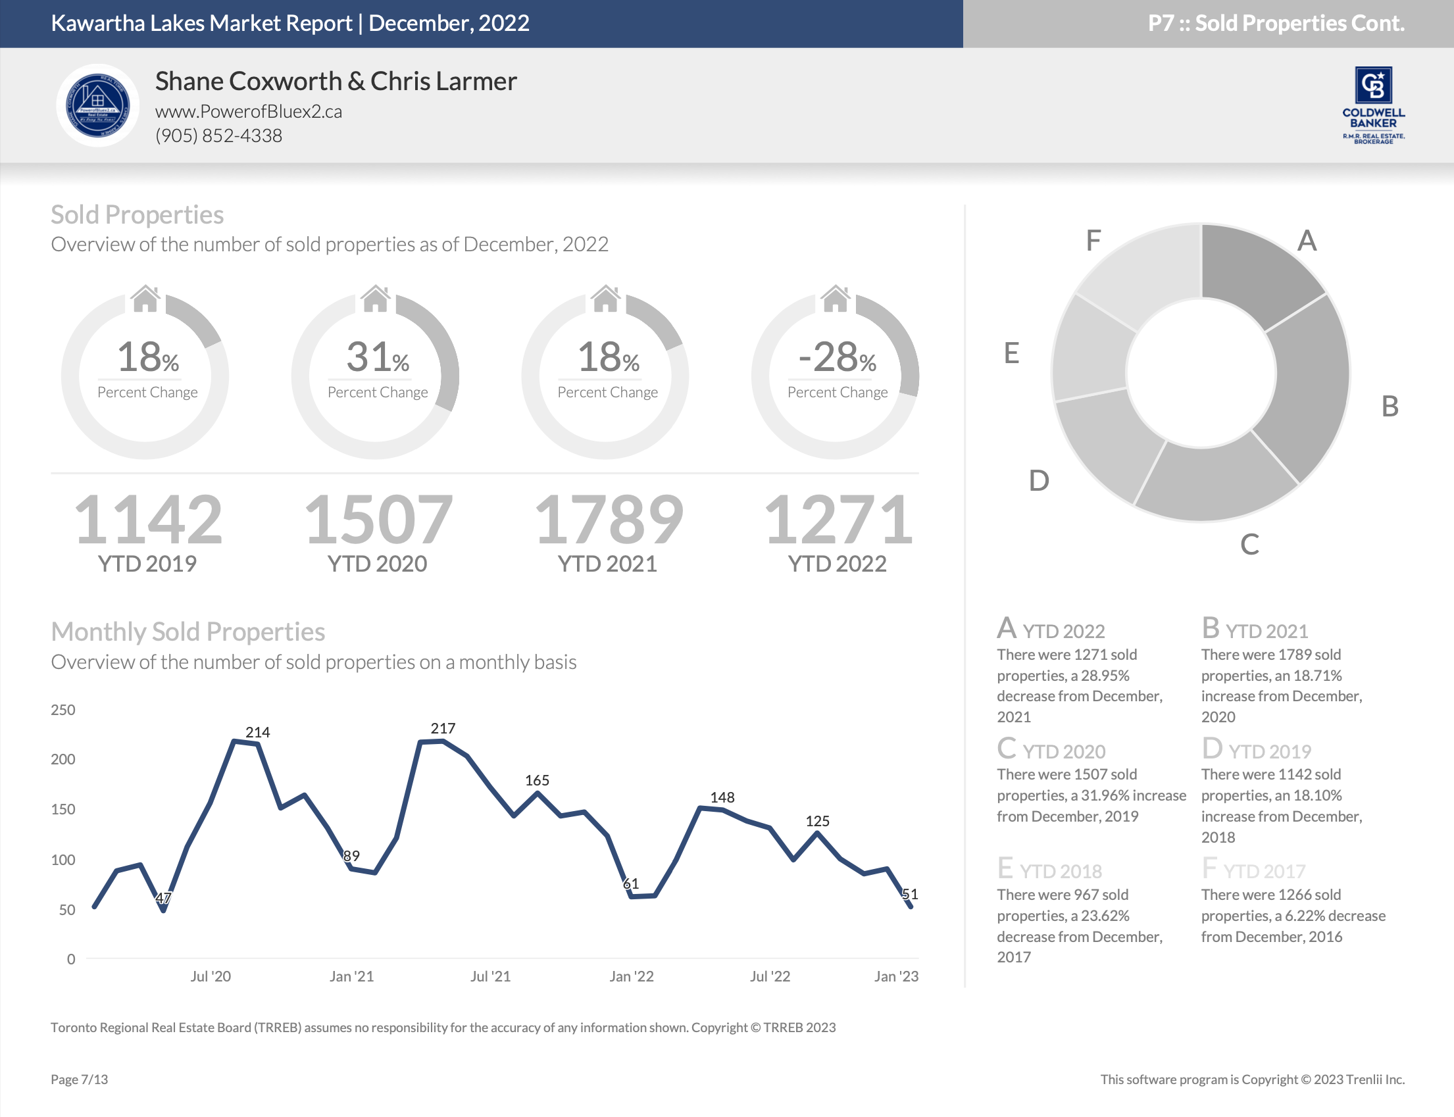
Task: Click the 61 data label near Jan '22
Action: coord(631,883)
